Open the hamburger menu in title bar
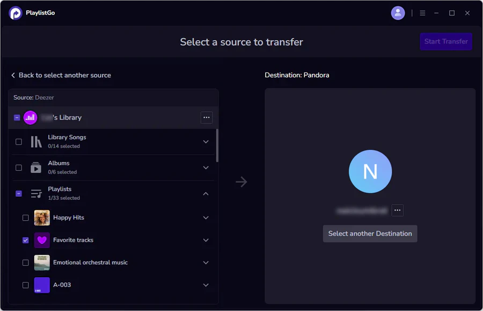 pyautogui.click(x=422, y=13)
